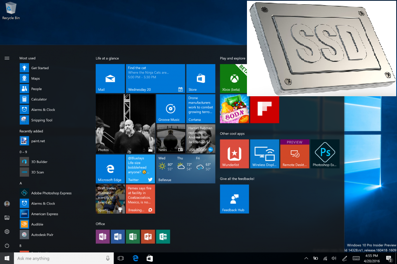Screen dimensions: 397x264
Task: Open the volume control in tray
Action: 334,258
